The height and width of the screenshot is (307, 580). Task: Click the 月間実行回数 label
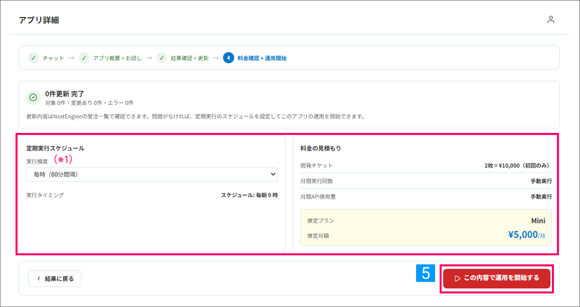[x=317, y=181]
